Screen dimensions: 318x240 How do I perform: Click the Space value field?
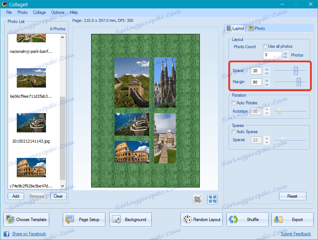click(x=256, y=71)
